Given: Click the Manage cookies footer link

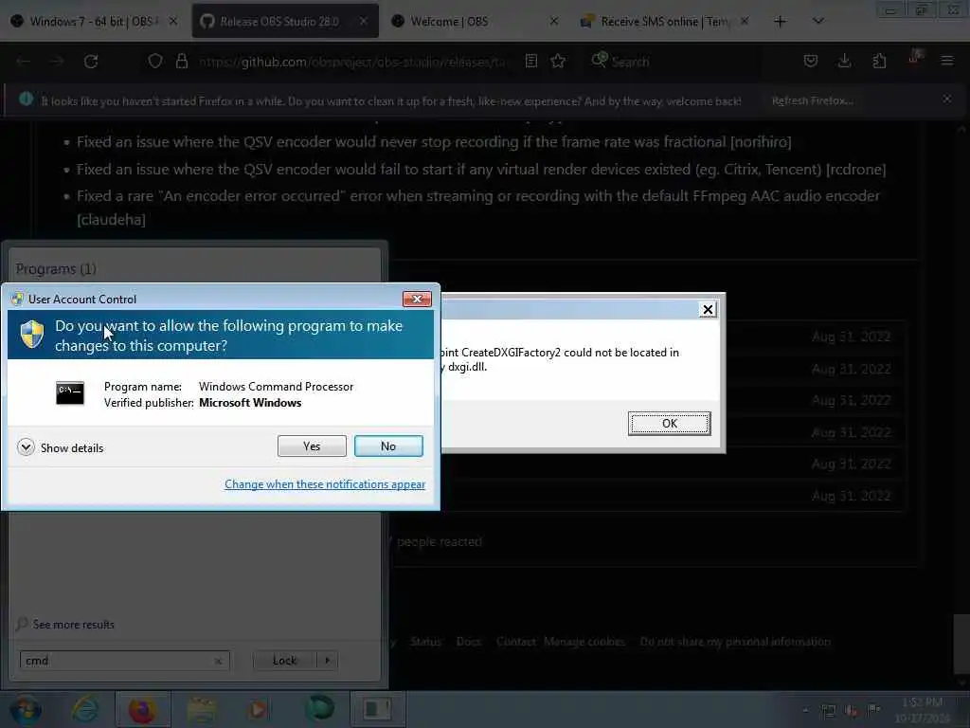Looking at the screenshot, I should click(x=584, y=642).
